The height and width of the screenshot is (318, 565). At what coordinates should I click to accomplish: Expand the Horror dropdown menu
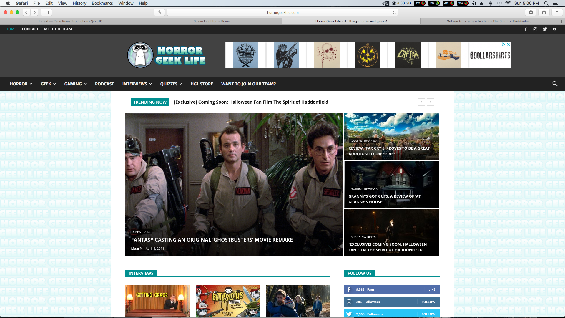point(21,84)
